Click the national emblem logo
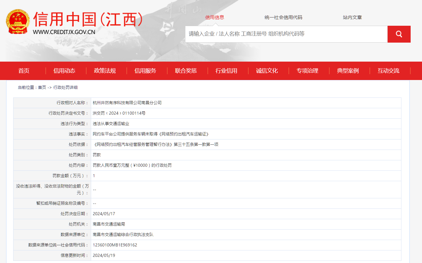422x263 pixels. point(17,21)
